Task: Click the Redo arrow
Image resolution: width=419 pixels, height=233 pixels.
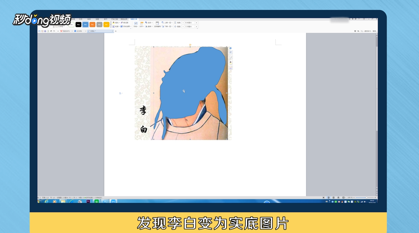Action: [x=54, y=31]
